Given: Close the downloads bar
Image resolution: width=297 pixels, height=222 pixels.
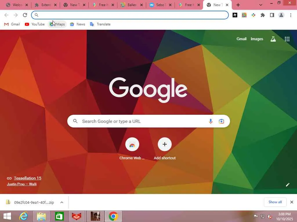Looking at the screenshot, I should 292,202.
